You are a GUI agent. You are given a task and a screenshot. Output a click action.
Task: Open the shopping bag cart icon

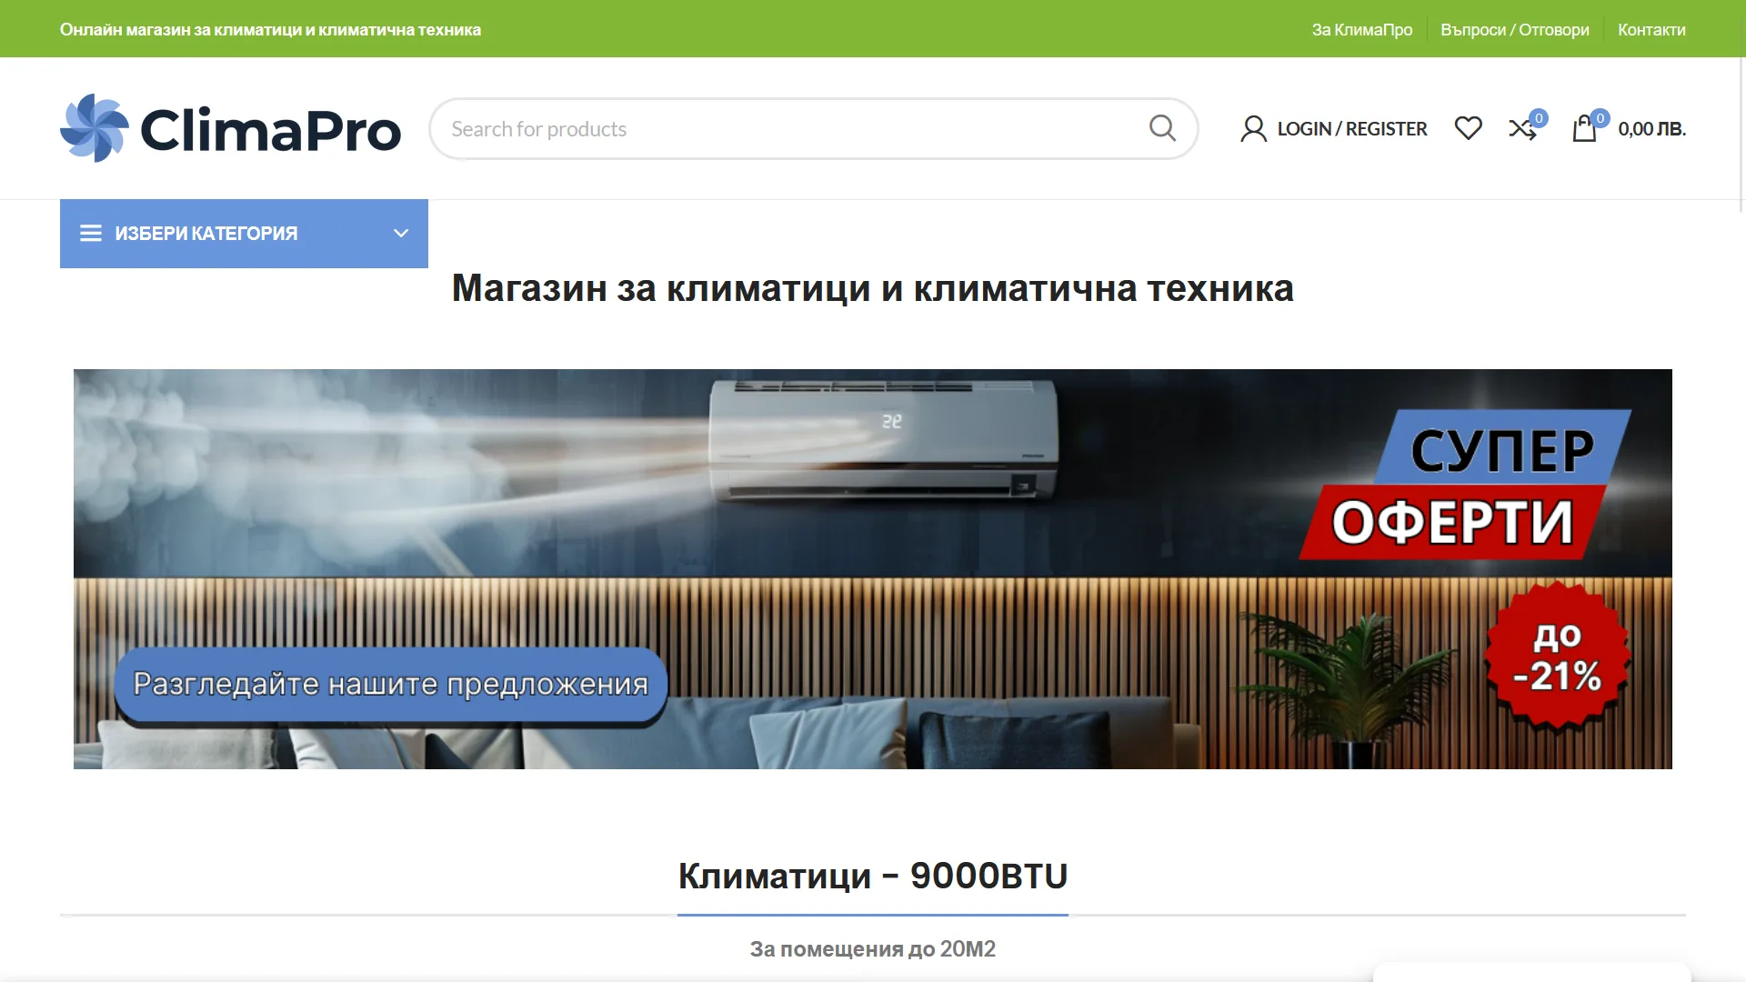1586,129
